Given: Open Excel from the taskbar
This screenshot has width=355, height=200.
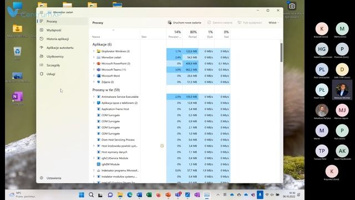Looking at the screenshot, I should click(x=149, y=195).
